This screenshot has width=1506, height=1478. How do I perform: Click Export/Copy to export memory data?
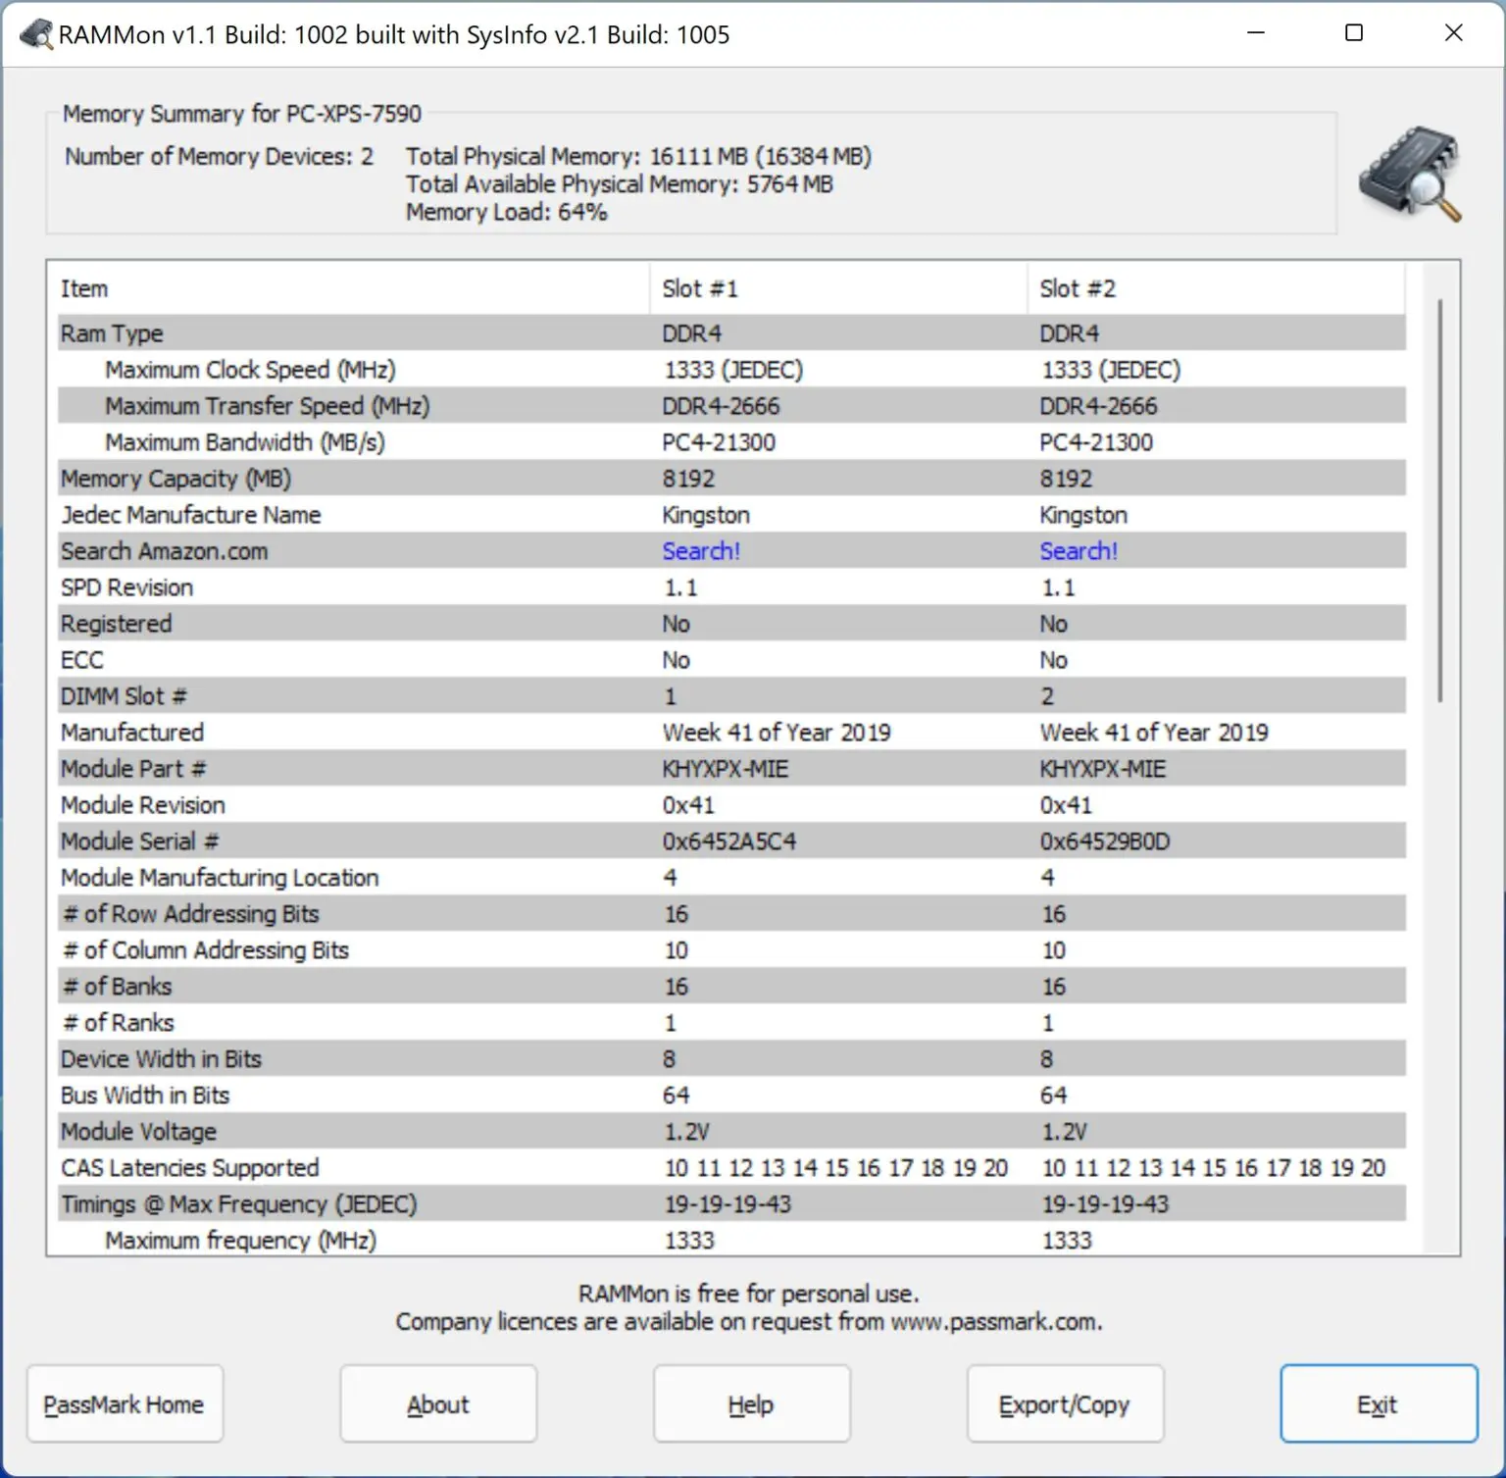[1065, 1404]
